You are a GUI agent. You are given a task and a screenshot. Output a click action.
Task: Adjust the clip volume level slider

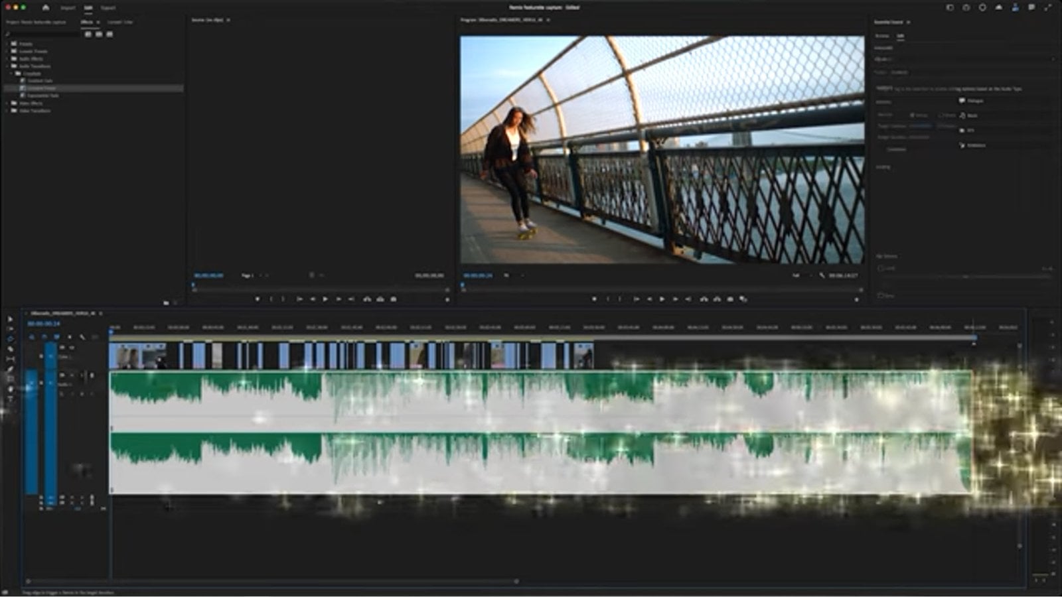[x=966, y=276]
